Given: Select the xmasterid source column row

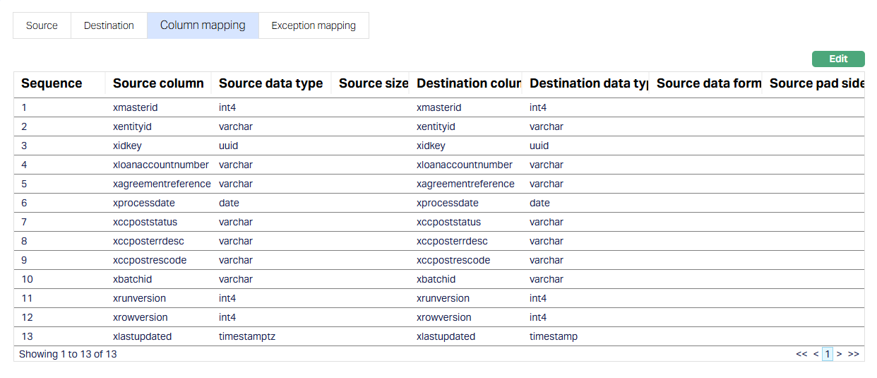Looking at the screenshot, I should pos(135,107).
